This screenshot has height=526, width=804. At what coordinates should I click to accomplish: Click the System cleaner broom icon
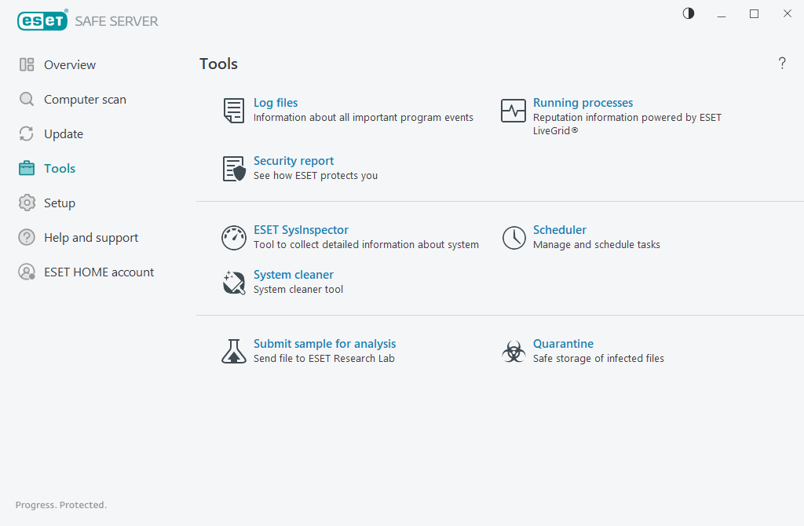point(234,283)
